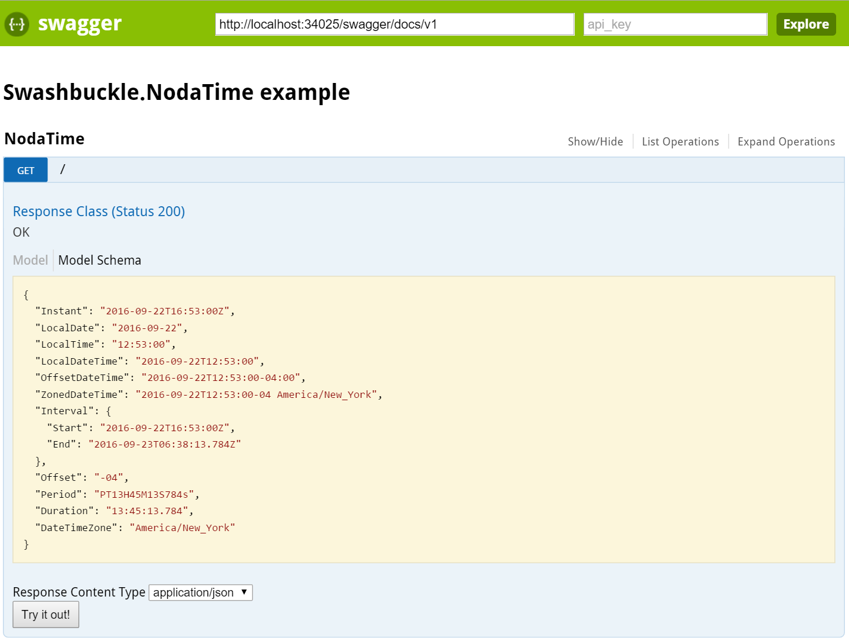
Task: Click the swagger title text link
Action: (80, 23)
